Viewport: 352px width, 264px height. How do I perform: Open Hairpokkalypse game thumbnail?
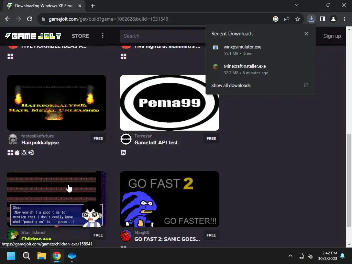[x=57, y=102]
